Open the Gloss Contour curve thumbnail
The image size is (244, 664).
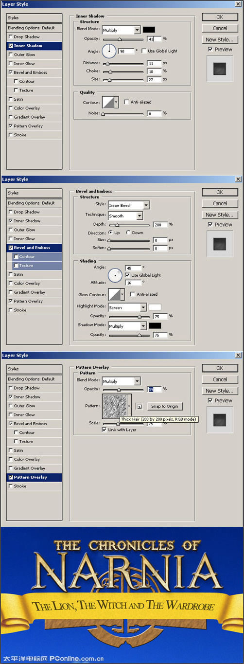(113, 294)
